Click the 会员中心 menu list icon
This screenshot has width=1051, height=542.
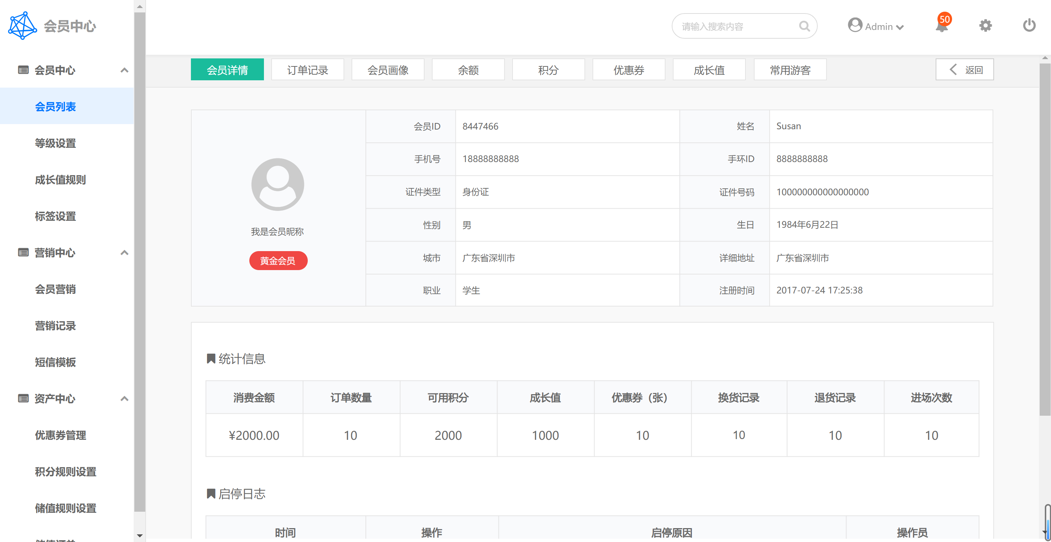[x=23, y=70]
